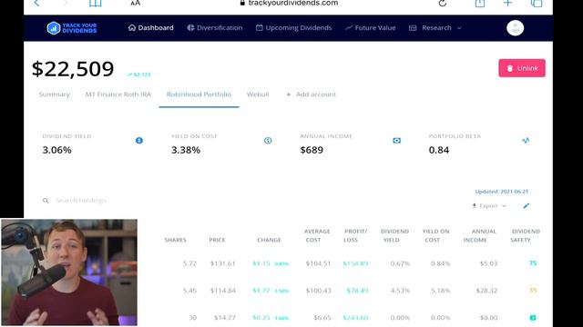The width and height of the screenshot is (583, 327).
Task: Click the trackyourdividends.com address bar
Action: click(289, 4)
